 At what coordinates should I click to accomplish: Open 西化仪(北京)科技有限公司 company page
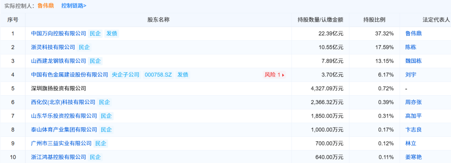[63, 102]
